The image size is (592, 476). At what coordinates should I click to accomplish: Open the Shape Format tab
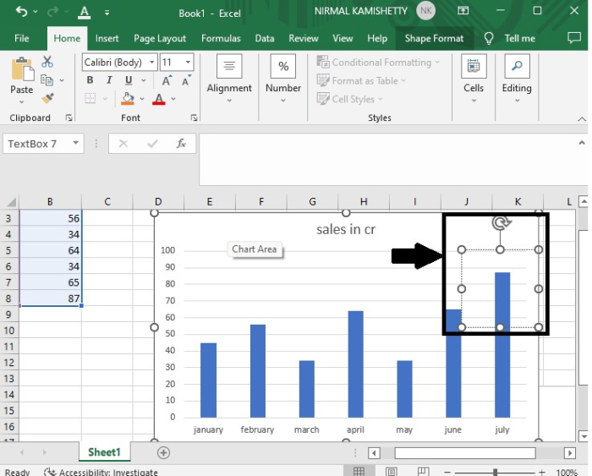click(434, 38)
